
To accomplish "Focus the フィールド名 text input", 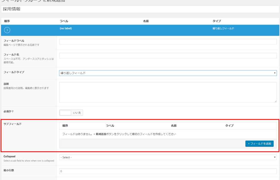I will pyautogui.click(x=168, y=56).
